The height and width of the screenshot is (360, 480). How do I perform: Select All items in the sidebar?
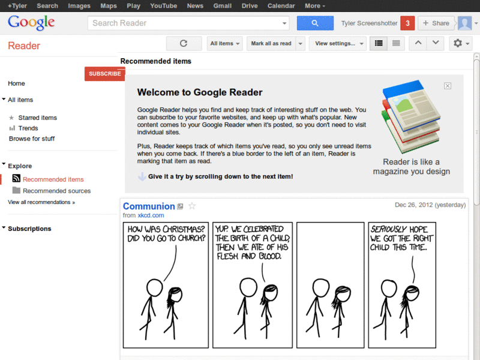[20, 100]
